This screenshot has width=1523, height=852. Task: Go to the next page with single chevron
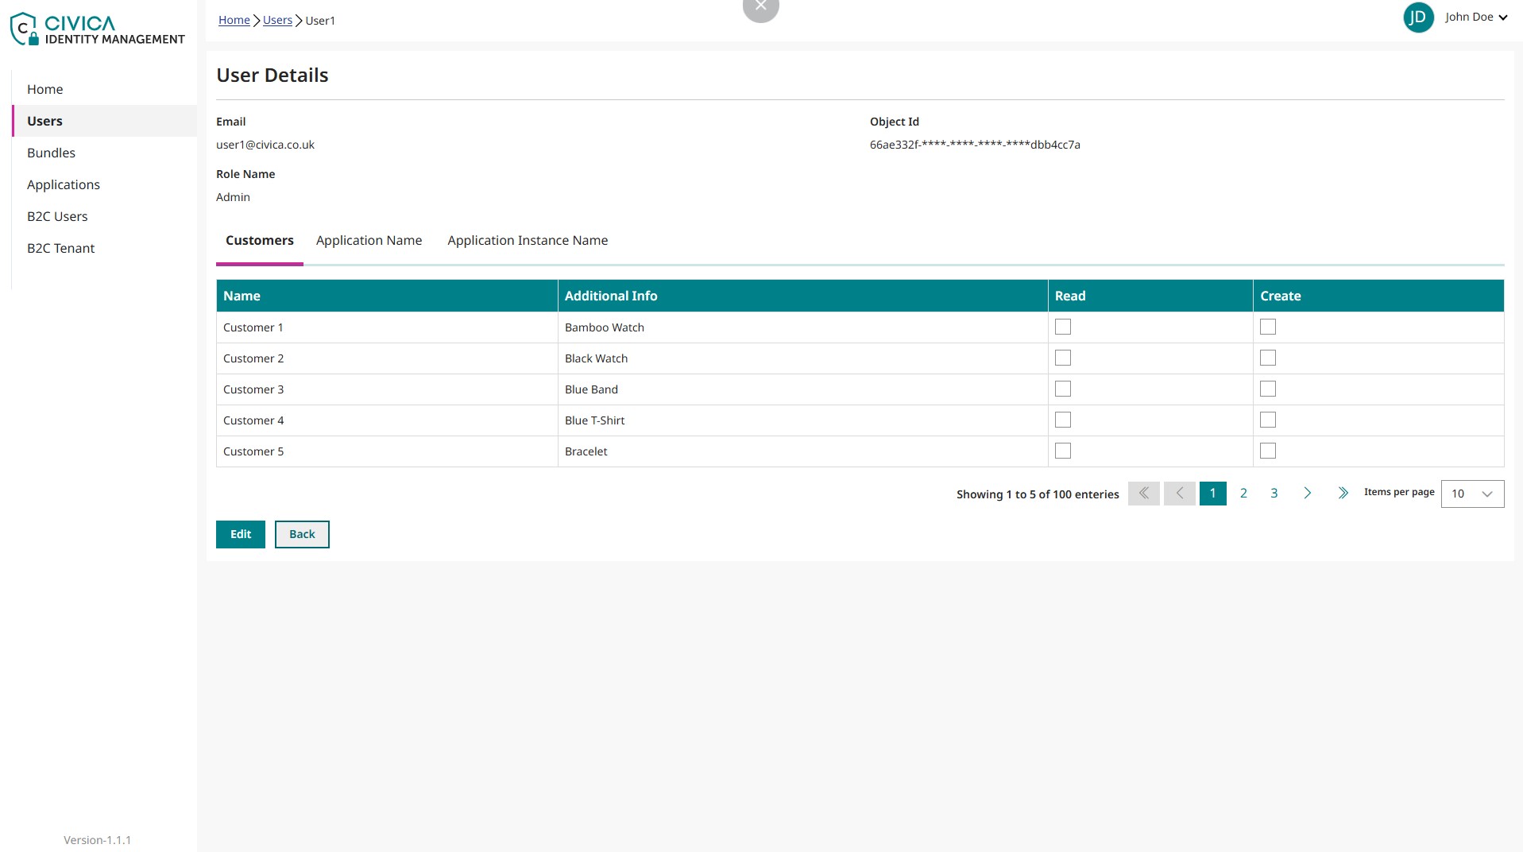pyautogui.click(x=1308, y=493)
